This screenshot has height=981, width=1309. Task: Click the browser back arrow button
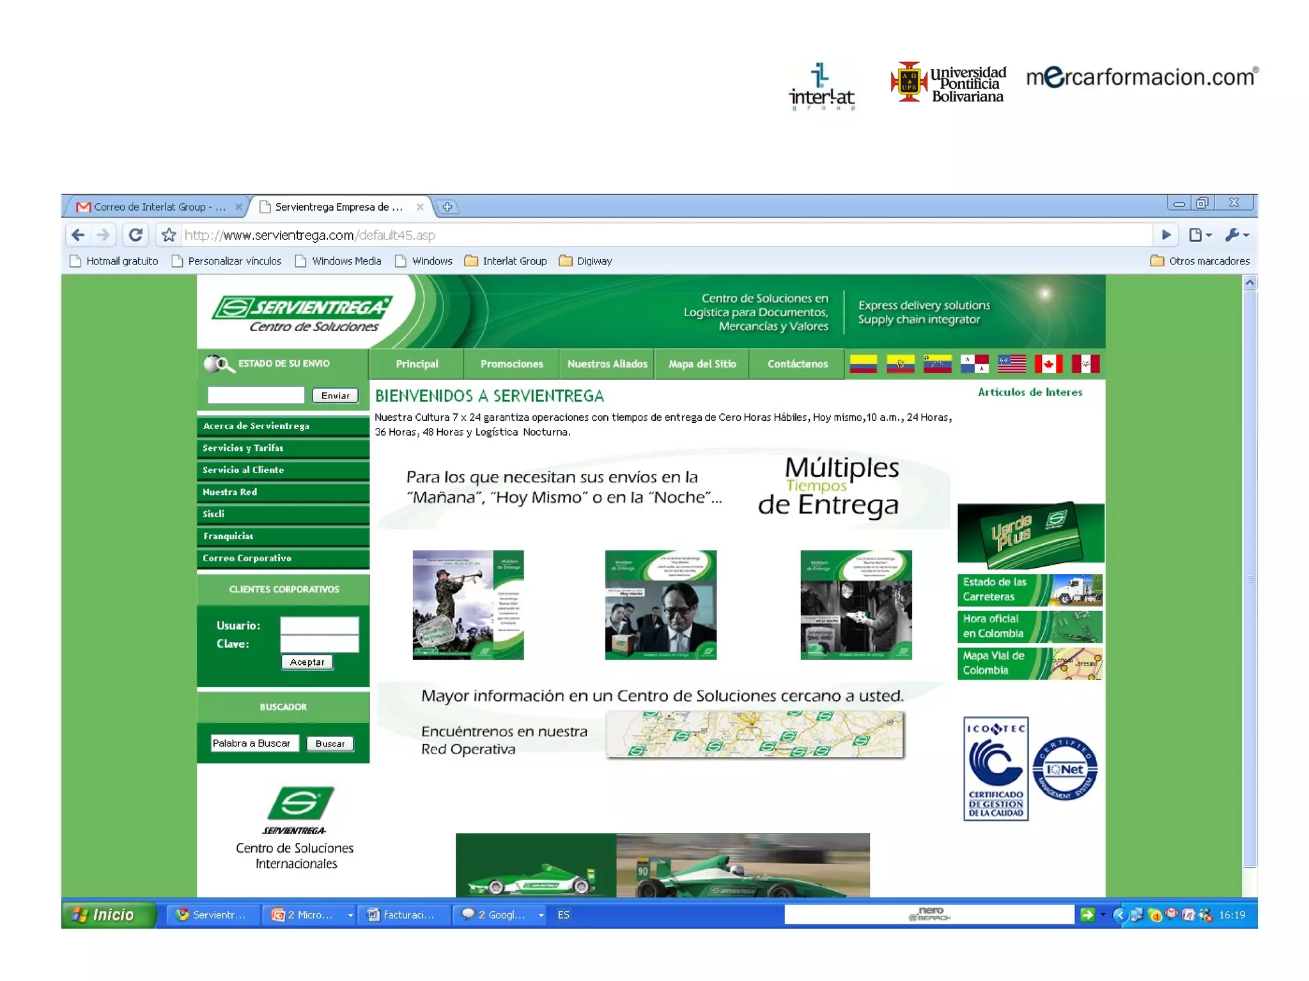pos(78,235)
